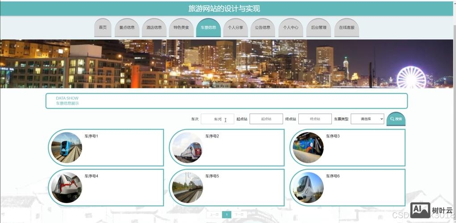Open the white metro thumbnail for 车序号6
This screenshot has height=223, width=456.
[308, 188]
